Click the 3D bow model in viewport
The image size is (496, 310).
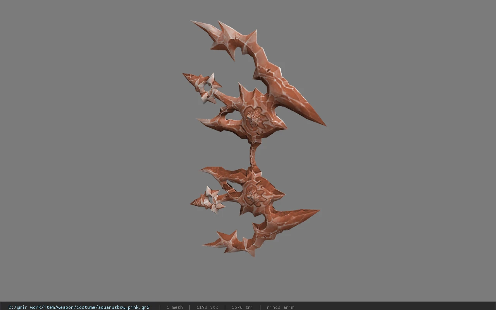coord(254,138)
